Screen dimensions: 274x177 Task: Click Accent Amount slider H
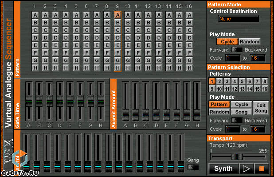coord(197,115)
